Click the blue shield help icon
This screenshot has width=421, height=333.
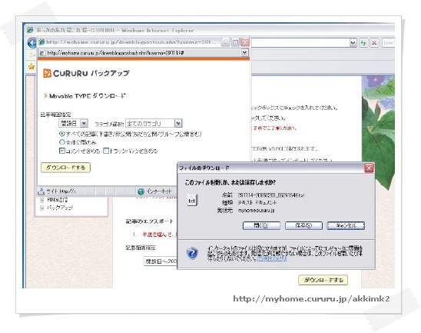192,253
